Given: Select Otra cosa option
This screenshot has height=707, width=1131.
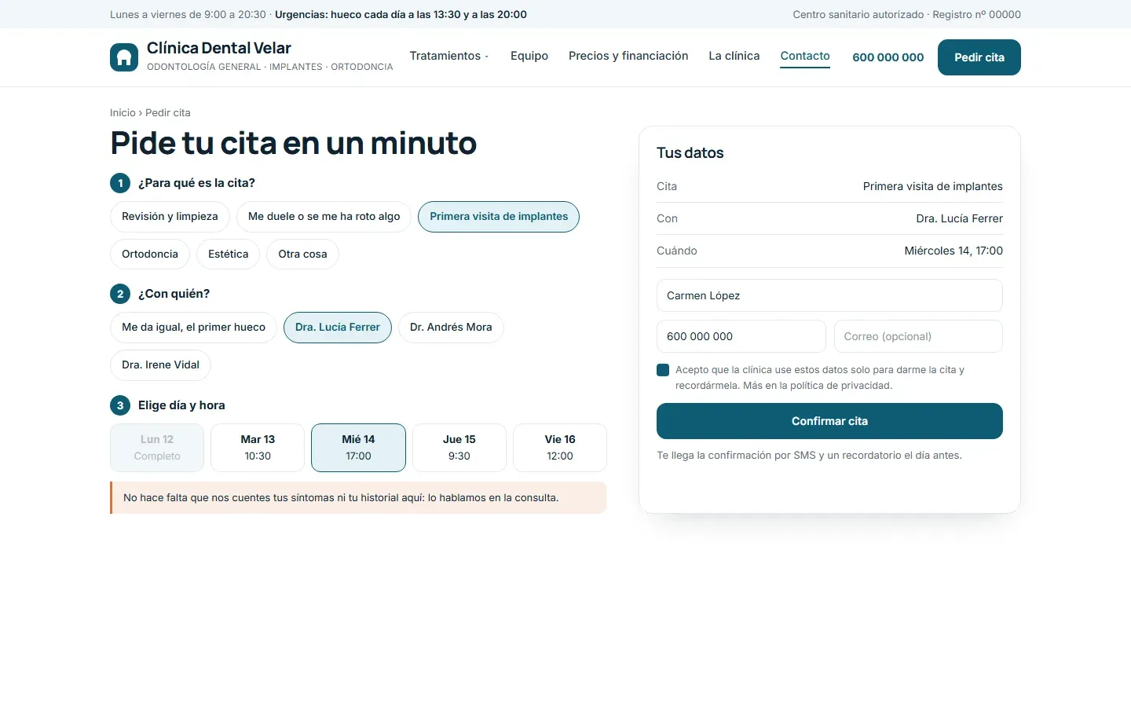Looking at the screenshot, I should 302,255.
